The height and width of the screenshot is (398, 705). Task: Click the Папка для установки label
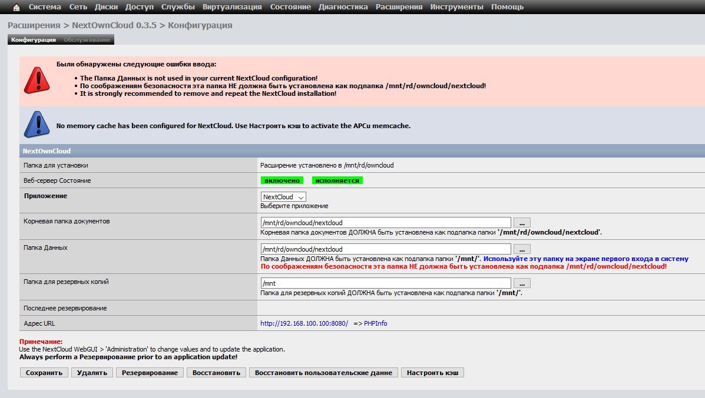56,165
